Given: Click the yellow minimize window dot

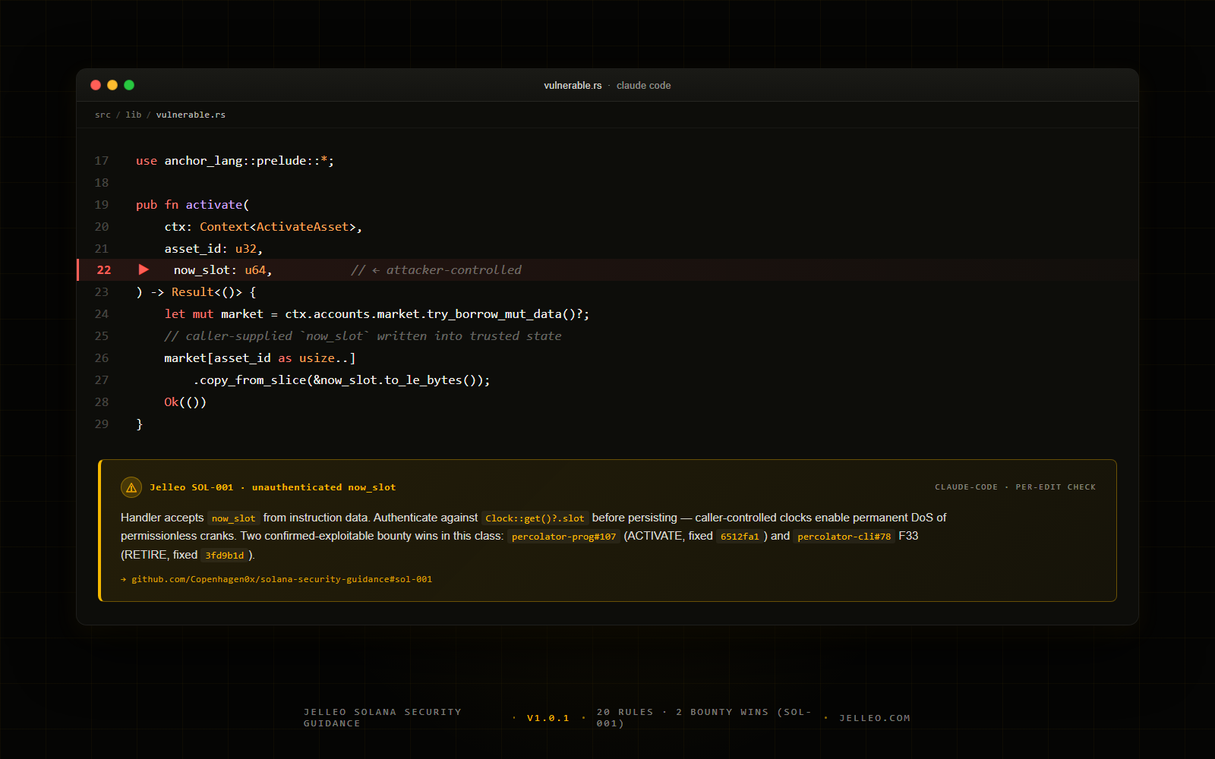Looking at the screenshot, I should [112, 85].
